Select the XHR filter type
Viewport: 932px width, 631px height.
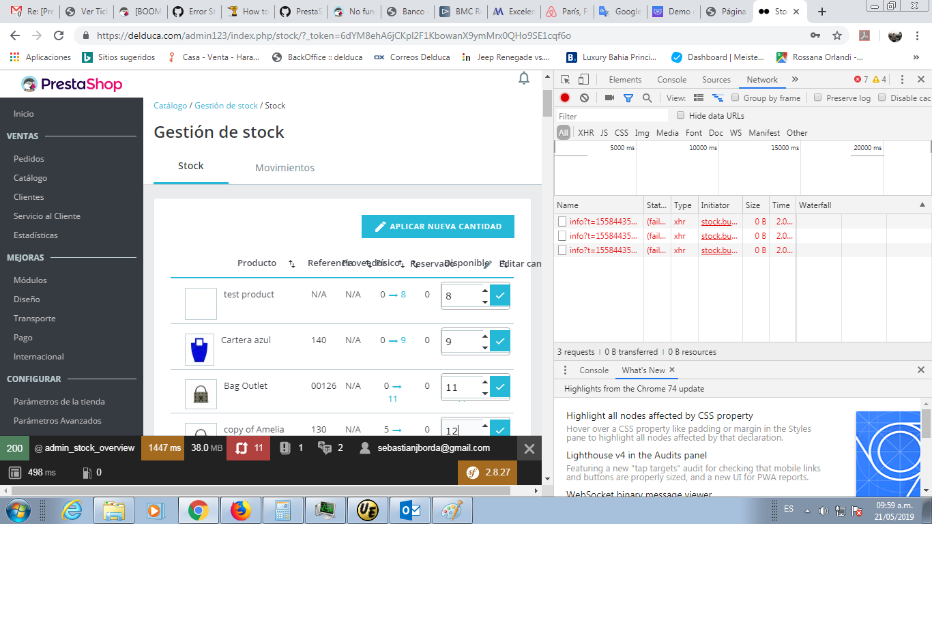click(586, 133)
